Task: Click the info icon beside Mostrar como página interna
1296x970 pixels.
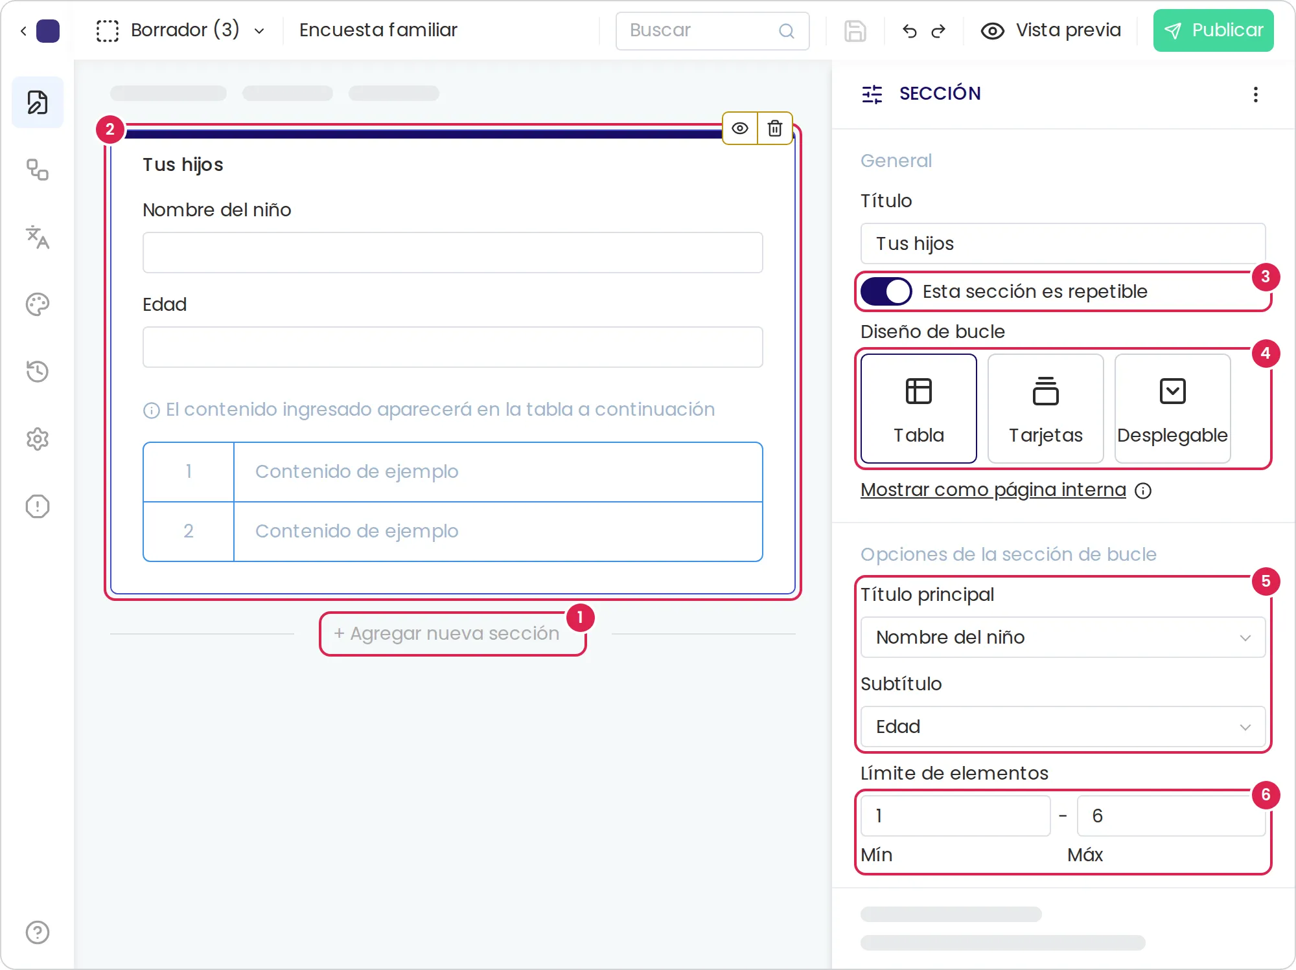Action: coord(1143,491)
